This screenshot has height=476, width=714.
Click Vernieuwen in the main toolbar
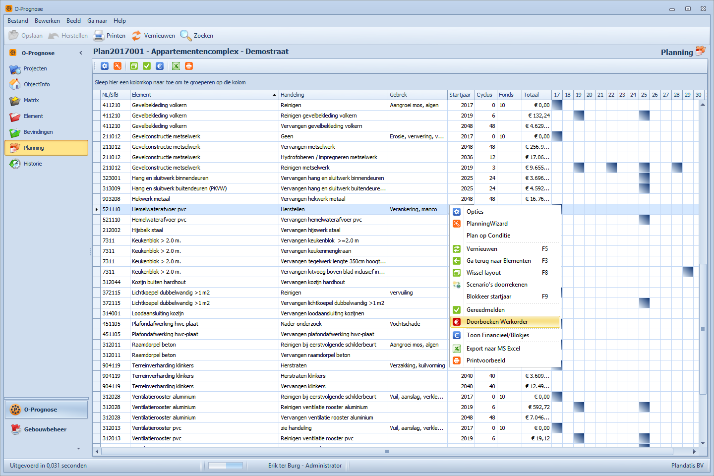153,36
